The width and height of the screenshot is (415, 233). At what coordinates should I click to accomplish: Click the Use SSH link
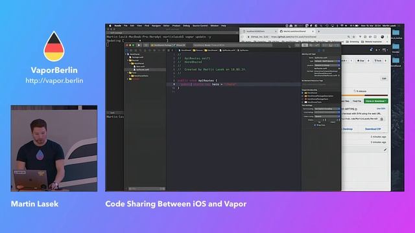coord(381,109)
